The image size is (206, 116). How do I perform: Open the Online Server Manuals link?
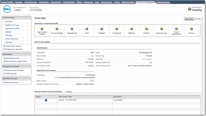tap(14, 49)
